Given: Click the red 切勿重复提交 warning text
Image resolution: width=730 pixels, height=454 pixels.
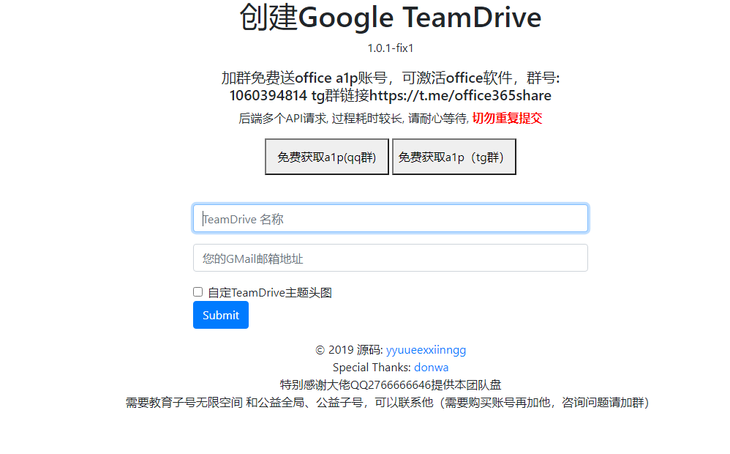Looking at the screenshot, I should tap(508, 119).
